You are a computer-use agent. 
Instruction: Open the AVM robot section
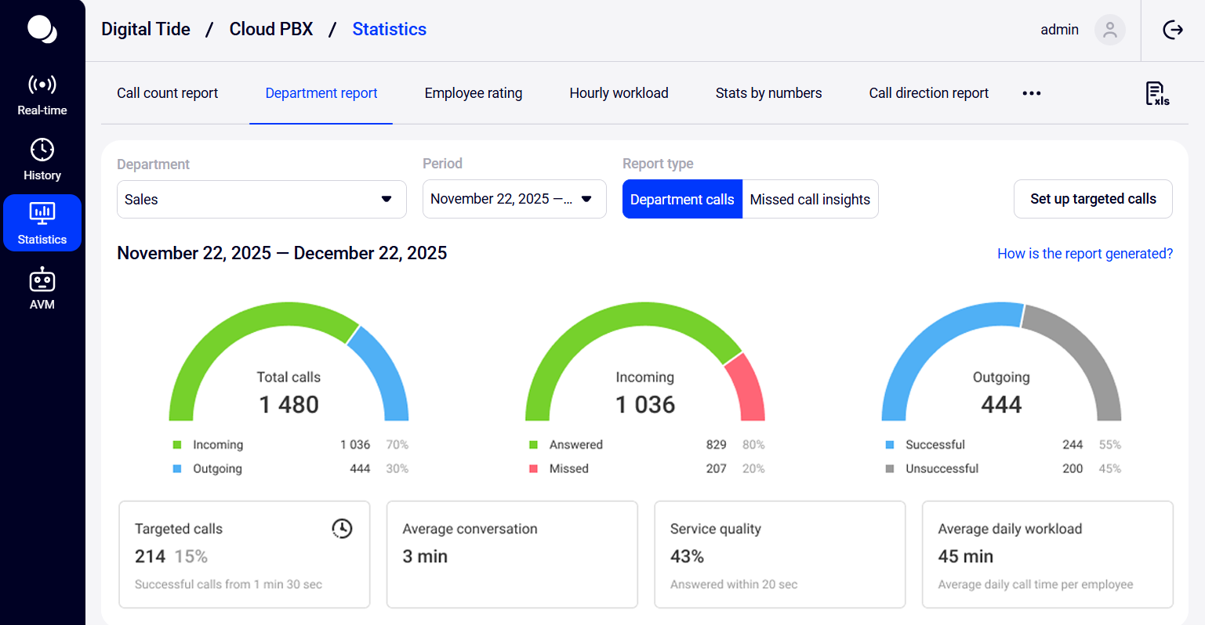point(42,288)
